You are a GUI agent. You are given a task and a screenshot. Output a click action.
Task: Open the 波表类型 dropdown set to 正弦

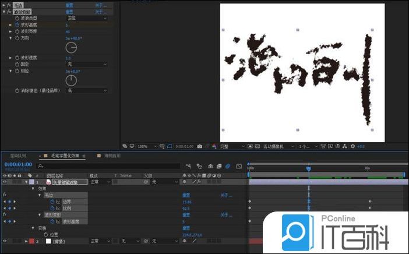(x=87, y=19)
